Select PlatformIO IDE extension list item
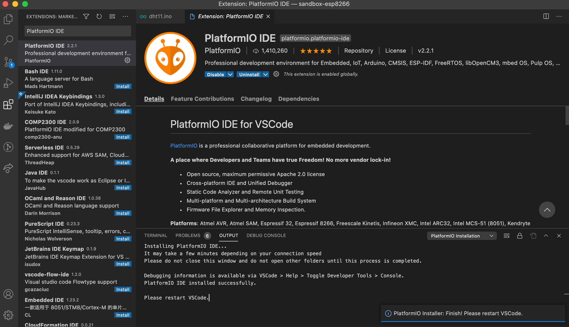 pyautogui.click(x=77, y=53)
